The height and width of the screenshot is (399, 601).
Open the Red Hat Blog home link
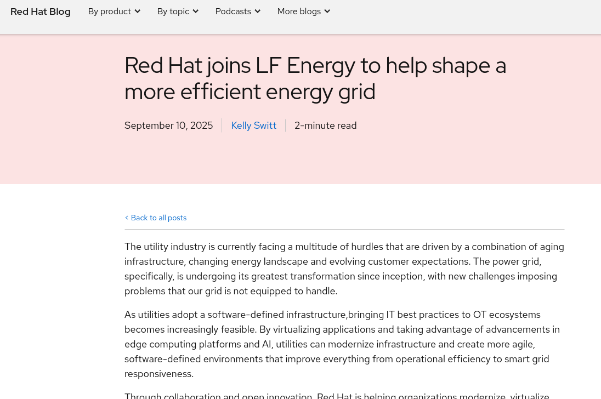coord(41,12)
